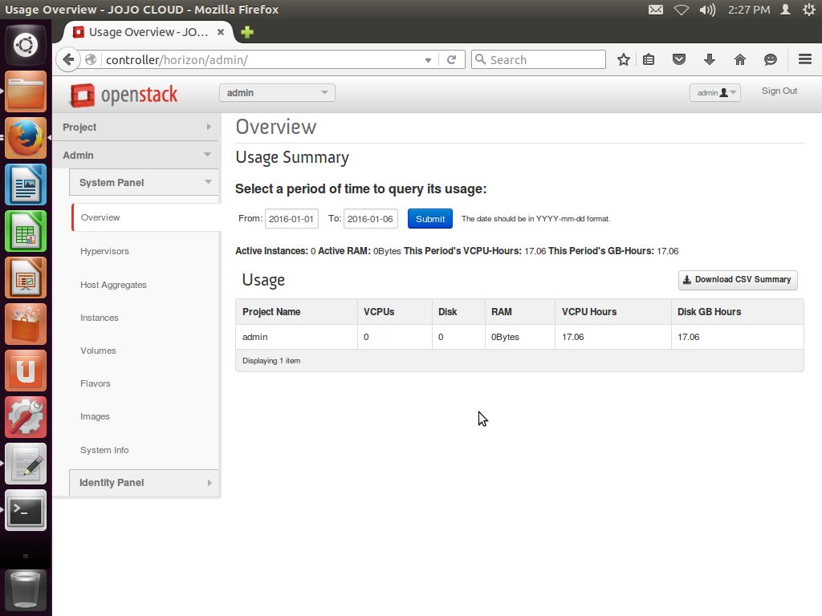Image resolution: width=822 pixels, height=616 pixels.
Task: Open the Terminal from the Ubuntu dock
Action: pyautogui.click(x=26, y=510)
